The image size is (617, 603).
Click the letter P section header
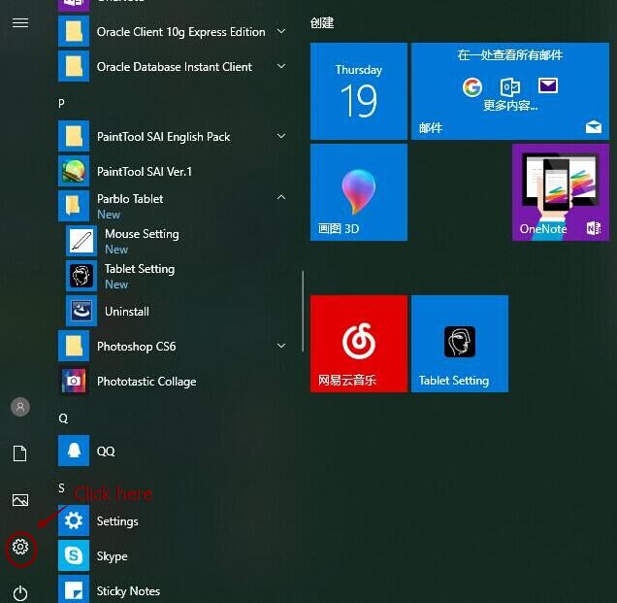[x=61, y=103]
